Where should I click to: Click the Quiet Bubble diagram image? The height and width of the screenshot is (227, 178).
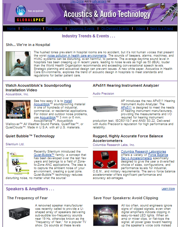point(18,163)
